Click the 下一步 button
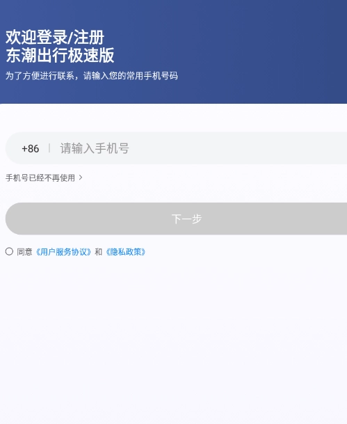The height and width of the screenshot is (424, 347). click(176, 219)
